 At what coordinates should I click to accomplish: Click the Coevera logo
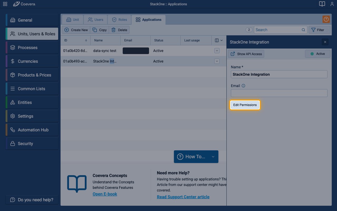point(24,4)
